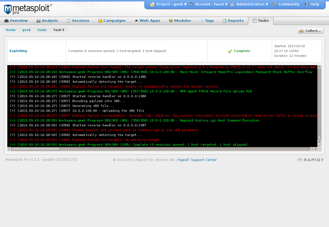Screen dimensions: 329x227
Task: Switch to the Campaigns tab
Action: coord(112,21)
